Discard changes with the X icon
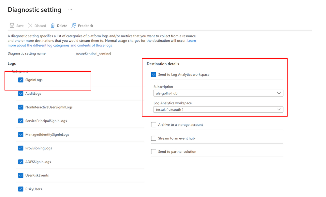Image resolution: width=326 pixels, height=197 pixels. [x=37, y=25]
